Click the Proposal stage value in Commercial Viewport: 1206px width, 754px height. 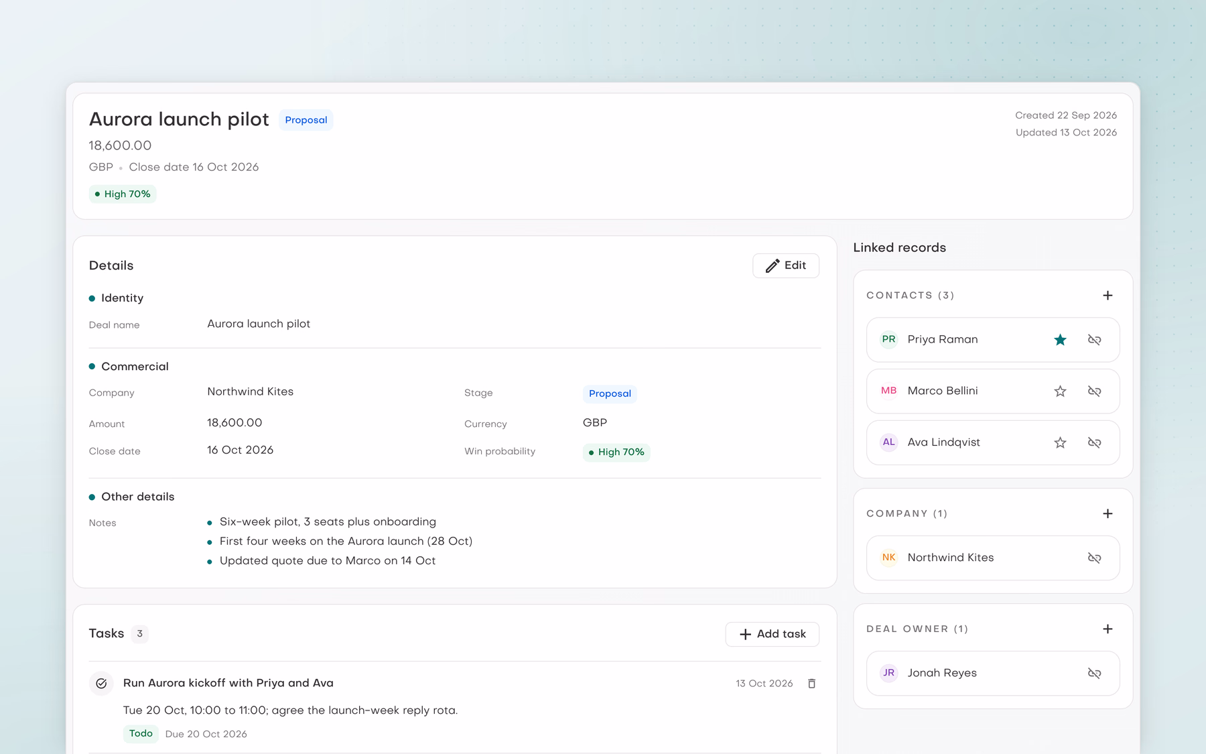[x=610, y=393]
